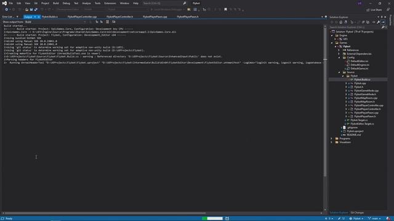Click the search magnifier icon in title bar
This screenshot has height=221, width=394.
pyautogui.click(x=185, y=3)
